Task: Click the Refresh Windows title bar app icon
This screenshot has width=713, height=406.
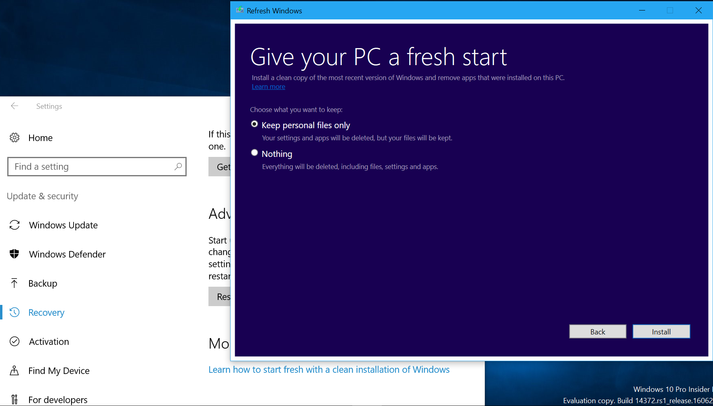Action: pos(240,10)
